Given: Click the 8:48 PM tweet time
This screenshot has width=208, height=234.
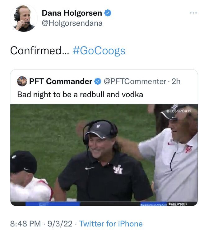Looking at the screenshot, I should click(25, 224).
